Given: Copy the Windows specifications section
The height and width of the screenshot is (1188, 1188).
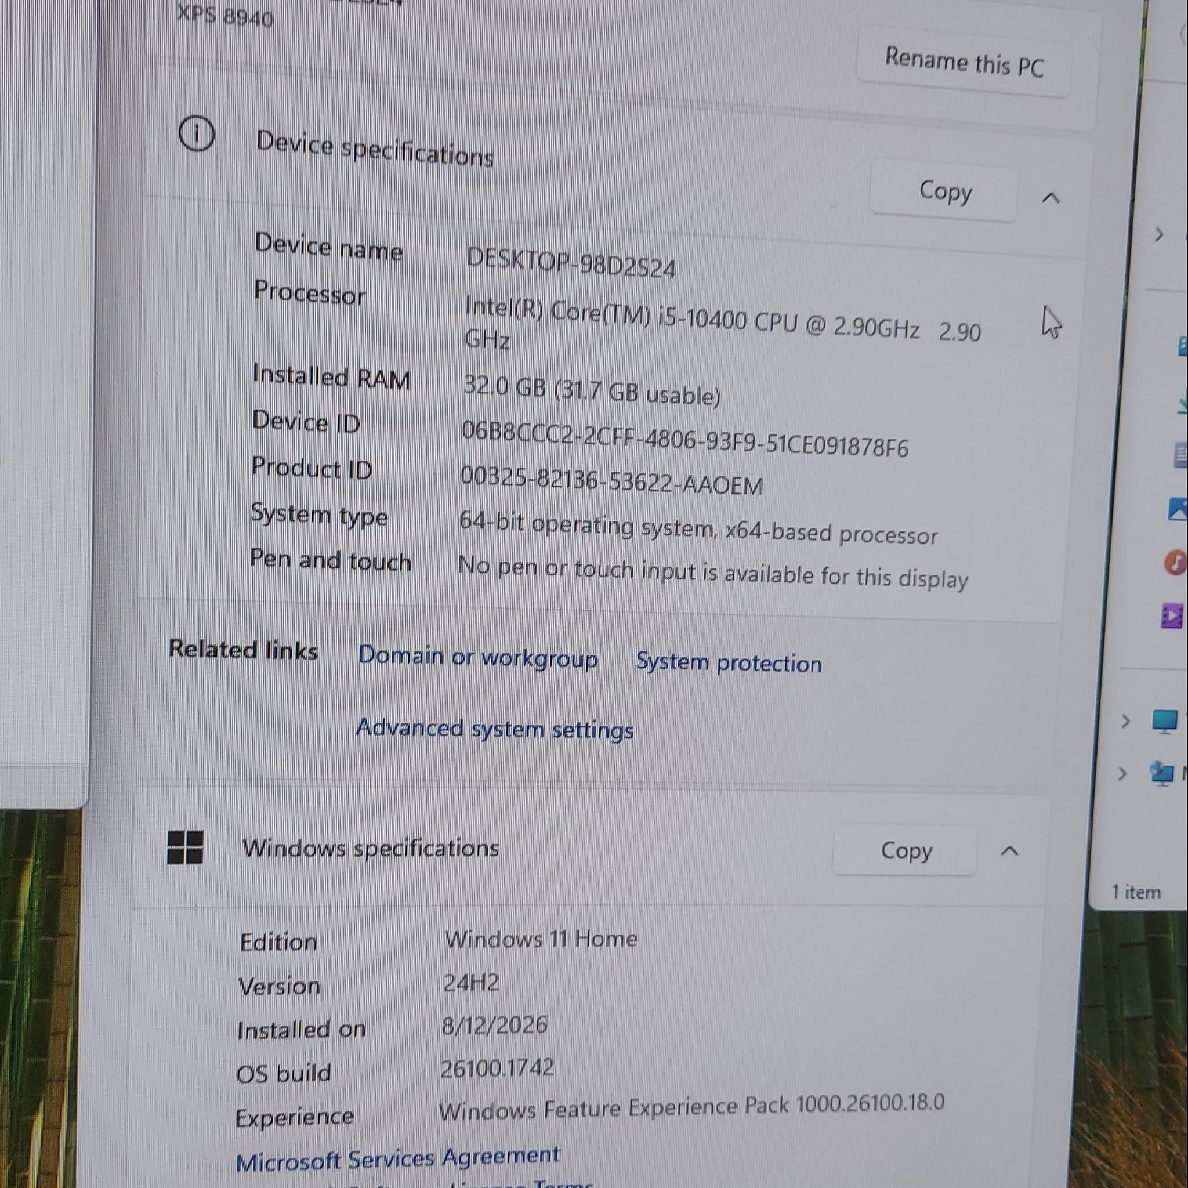Looking at the screenshot, I should coord(906,850).
